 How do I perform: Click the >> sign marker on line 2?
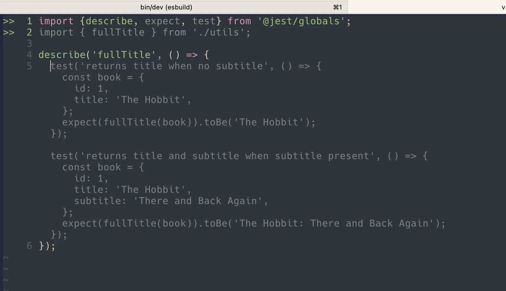click(x=9, y=33)
